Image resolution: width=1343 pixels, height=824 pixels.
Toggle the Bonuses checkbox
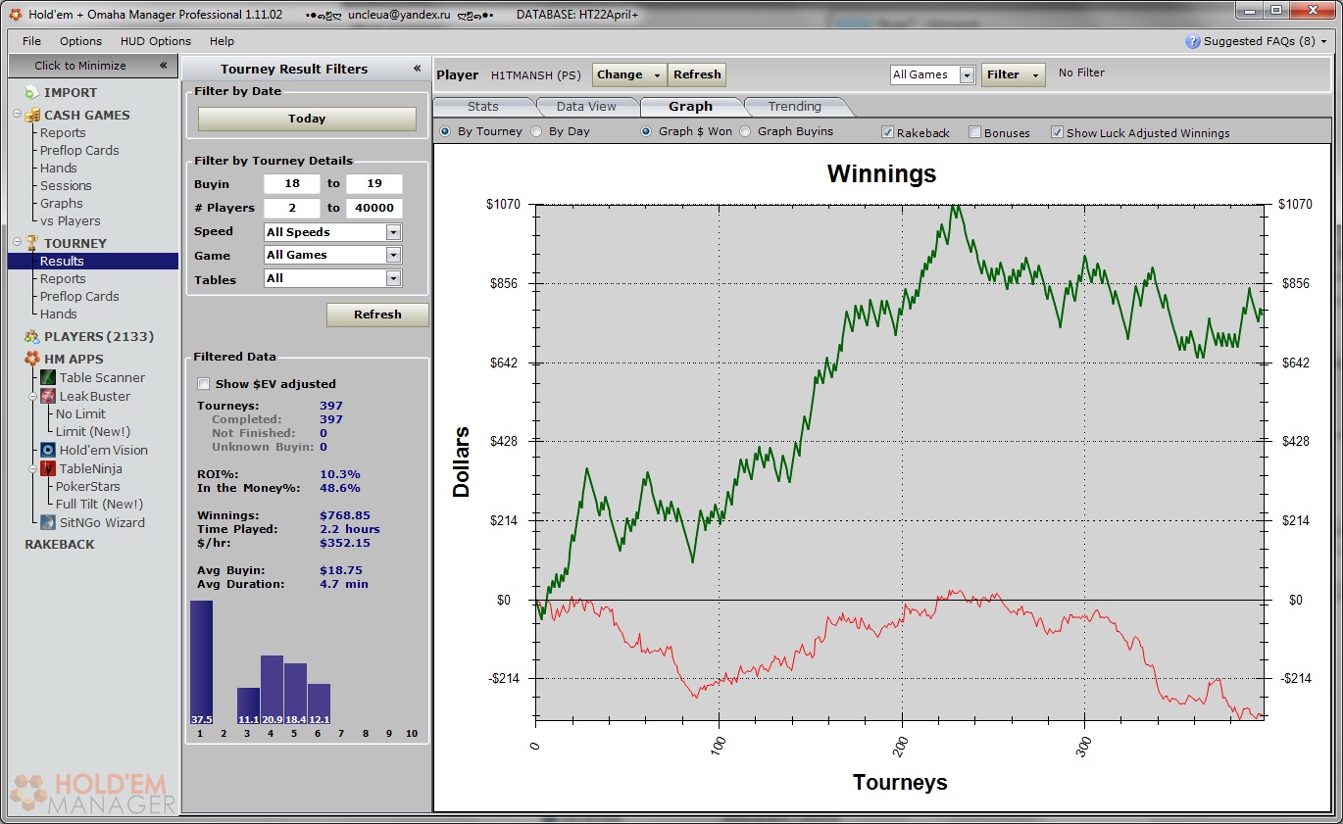point(974,132)
